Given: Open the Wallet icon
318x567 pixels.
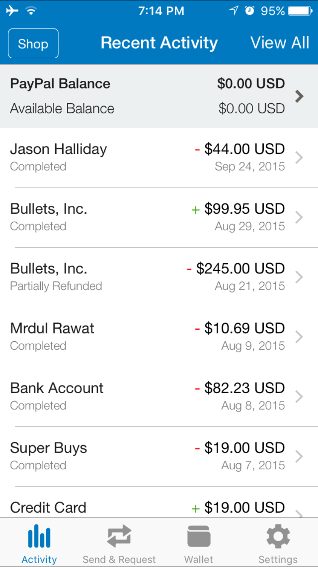Looking at the screenshot, I should 199,536.
